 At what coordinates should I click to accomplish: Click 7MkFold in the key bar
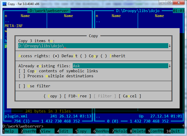[x=119, y=131]
